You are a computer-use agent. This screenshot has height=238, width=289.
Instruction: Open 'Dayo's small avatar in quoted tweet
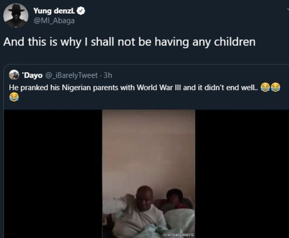[x=14, y=75]
